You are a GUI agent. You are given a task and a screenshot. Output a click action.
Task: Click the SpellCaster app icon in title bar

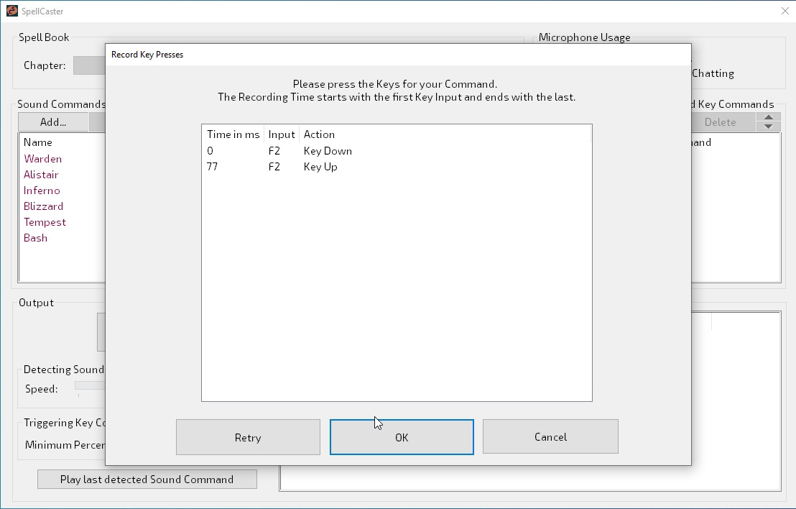(x=12, y=11)
